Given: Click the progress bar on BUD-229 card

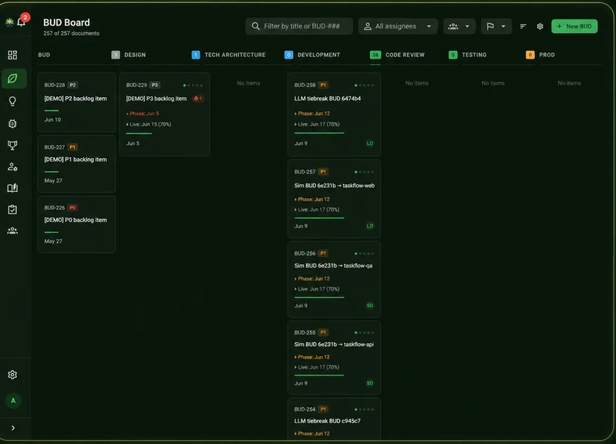Looking at the screenshot, I should [x=139, y=133].
